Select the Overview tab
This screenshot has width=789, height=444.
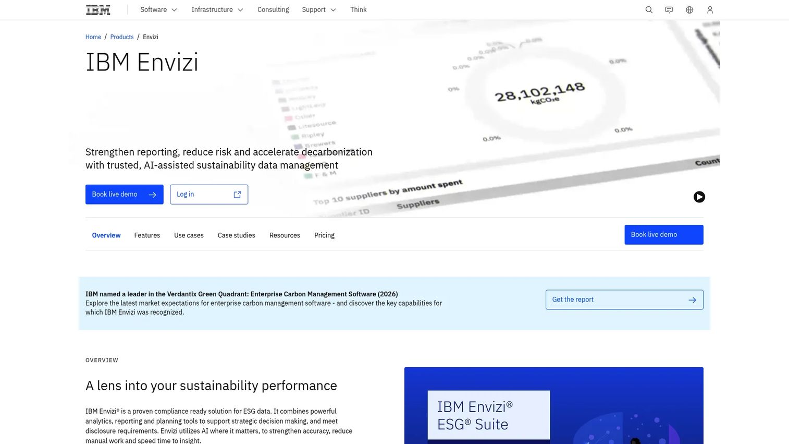pyautogui.click(x=106, y=235)
